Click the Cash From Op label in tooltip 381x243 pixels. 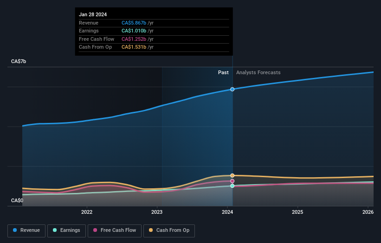95,47
